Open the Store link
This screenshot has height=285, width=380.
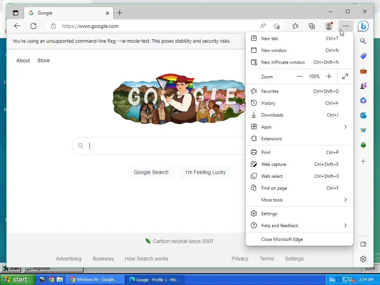click(x=43, y=60)
